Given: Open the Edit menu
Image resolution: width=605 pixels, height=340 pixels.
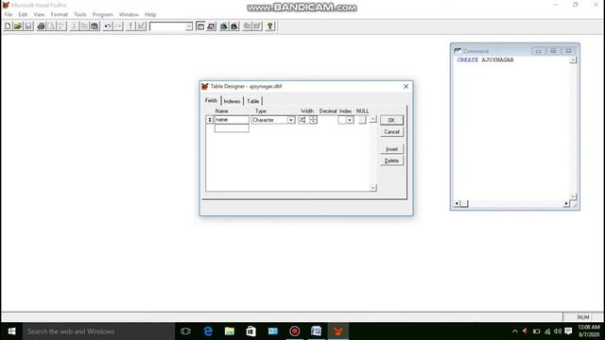Looking at the screenshot, I should click(x=23, y=15).
